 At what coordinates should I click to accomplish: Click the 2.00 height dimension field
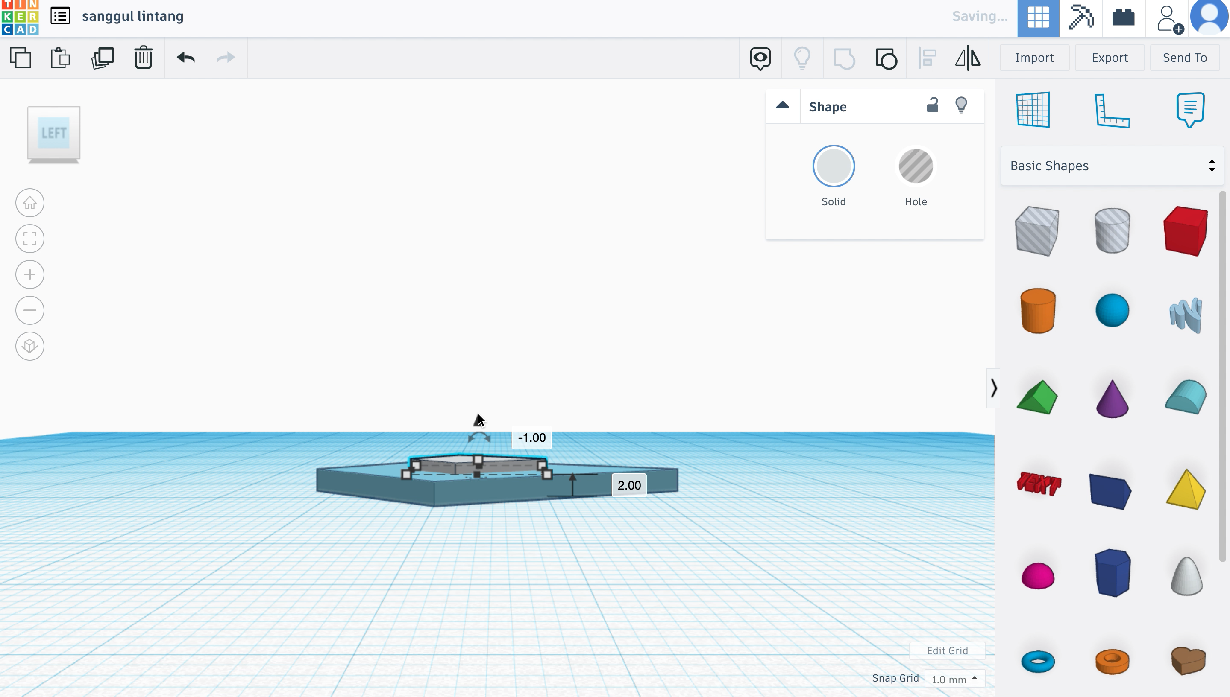point(629,485)
